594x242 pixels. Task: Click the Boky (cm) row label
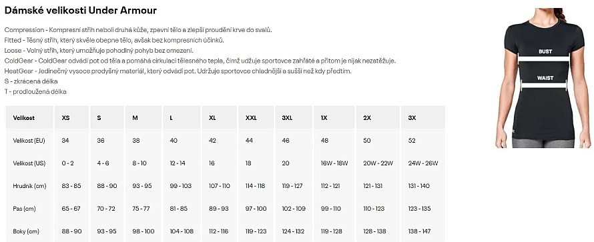click(26, 231)
